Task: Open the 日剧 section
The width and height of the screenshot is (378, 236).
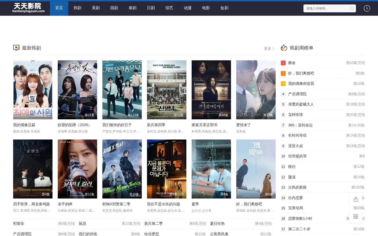Action: coord(151,8)
